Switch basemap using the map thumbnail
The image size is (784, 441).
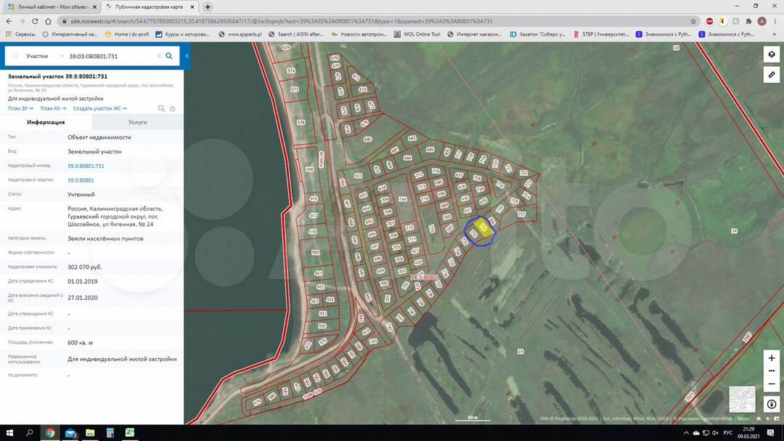pyautogui.click(x=742, y=399)
